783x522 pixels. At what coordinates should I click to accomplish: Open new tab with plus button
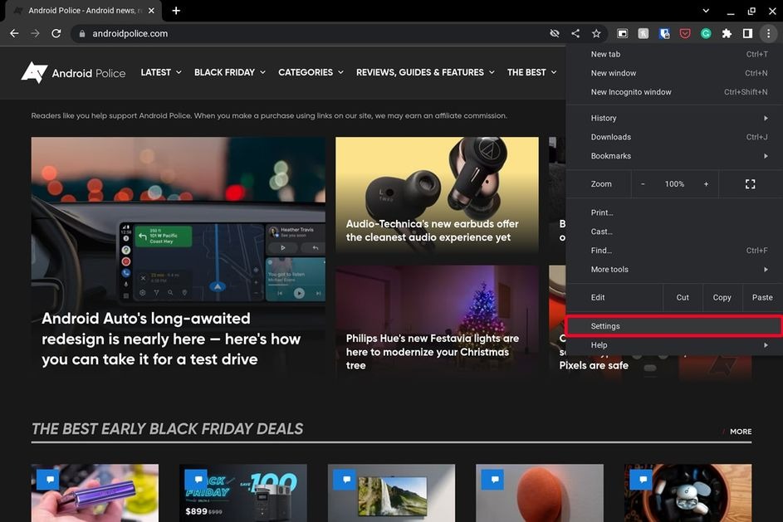tap(176, 11)
